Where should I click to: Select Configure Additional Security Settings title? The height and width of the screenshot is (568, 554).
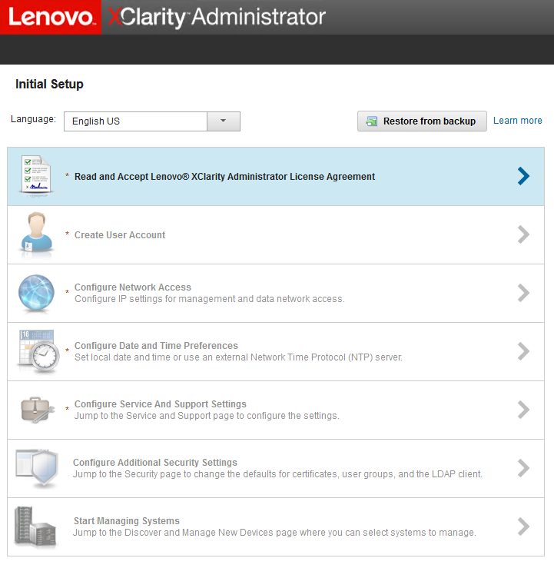click(x=155, y=462)
